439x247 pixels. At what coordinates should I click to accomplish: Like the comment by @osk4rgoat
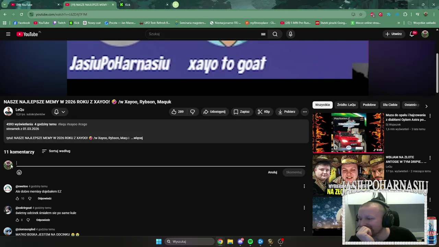pyautogui.click(x=17, y=220)
